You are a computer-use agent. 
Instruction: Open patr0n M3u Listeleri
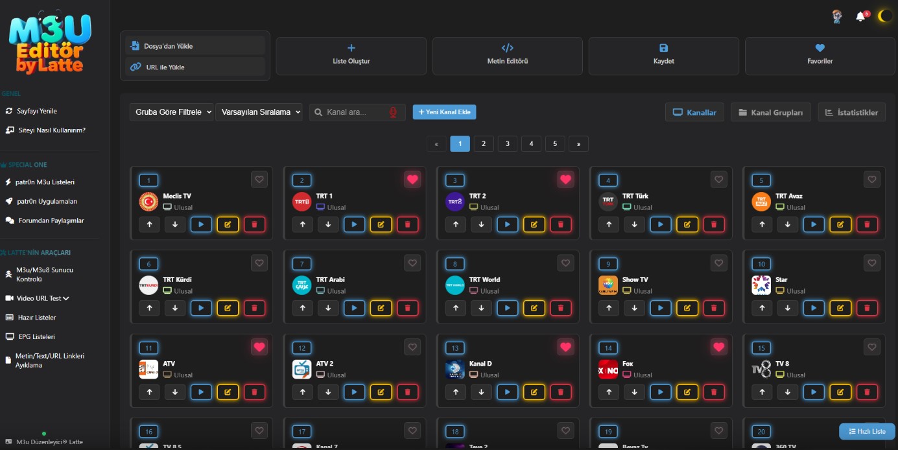click(x=40, y=182)
